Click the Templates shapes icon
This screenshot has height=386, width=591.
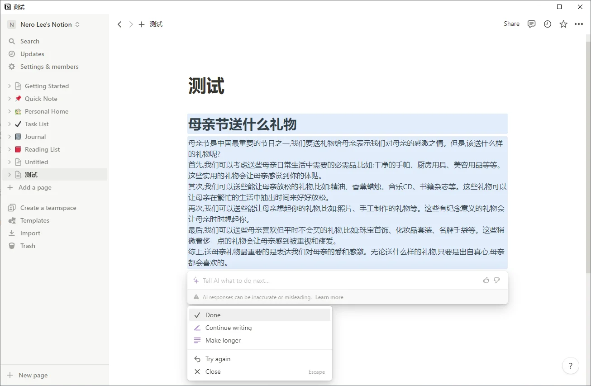coord(12,220)
